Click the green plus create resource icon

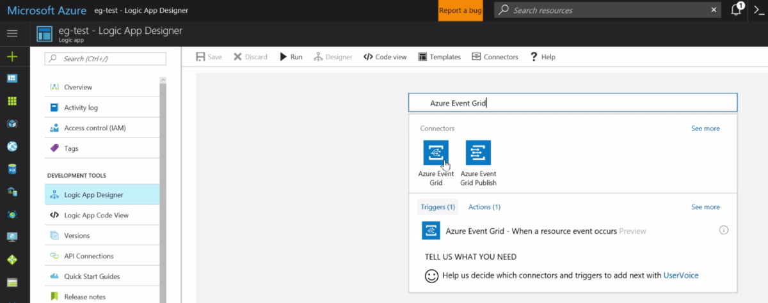(x=12, y=57)
